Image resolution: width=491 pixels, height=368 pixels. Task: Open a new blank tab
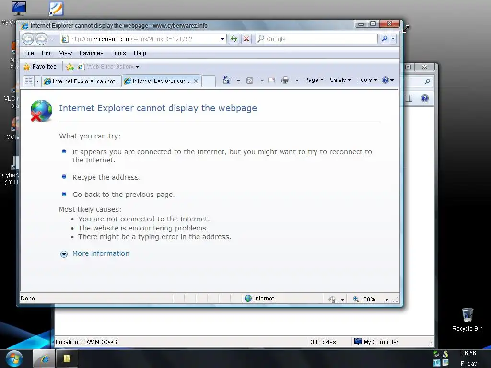click(x=209, y=81)
